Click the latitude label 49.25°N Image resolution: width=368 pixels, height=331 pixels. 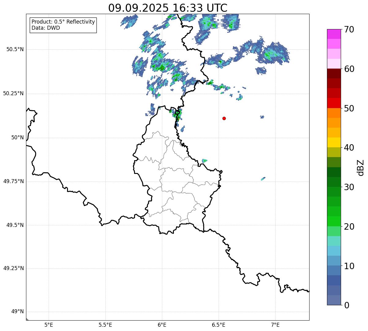coord(13,269)
